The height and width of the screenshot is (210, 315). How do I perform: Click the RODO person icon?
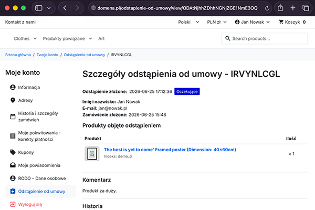13,178
